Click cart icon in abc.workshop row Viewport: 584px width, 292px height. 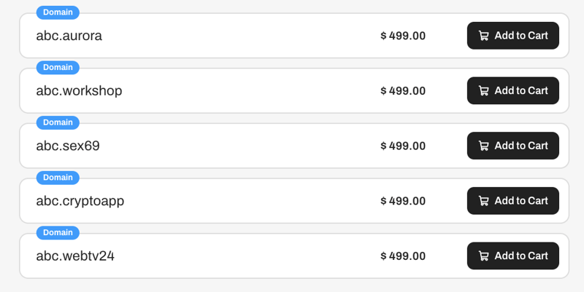(x=483, y=91)
